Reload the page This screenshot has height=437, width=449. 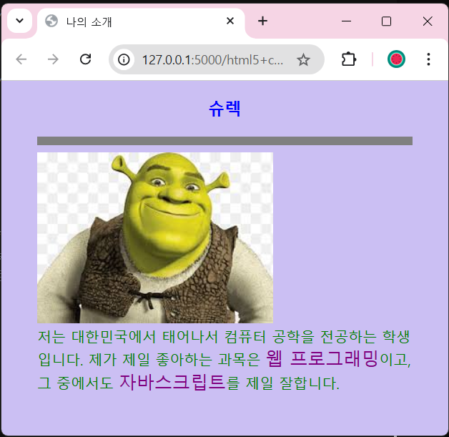click(x=85, y=59)
